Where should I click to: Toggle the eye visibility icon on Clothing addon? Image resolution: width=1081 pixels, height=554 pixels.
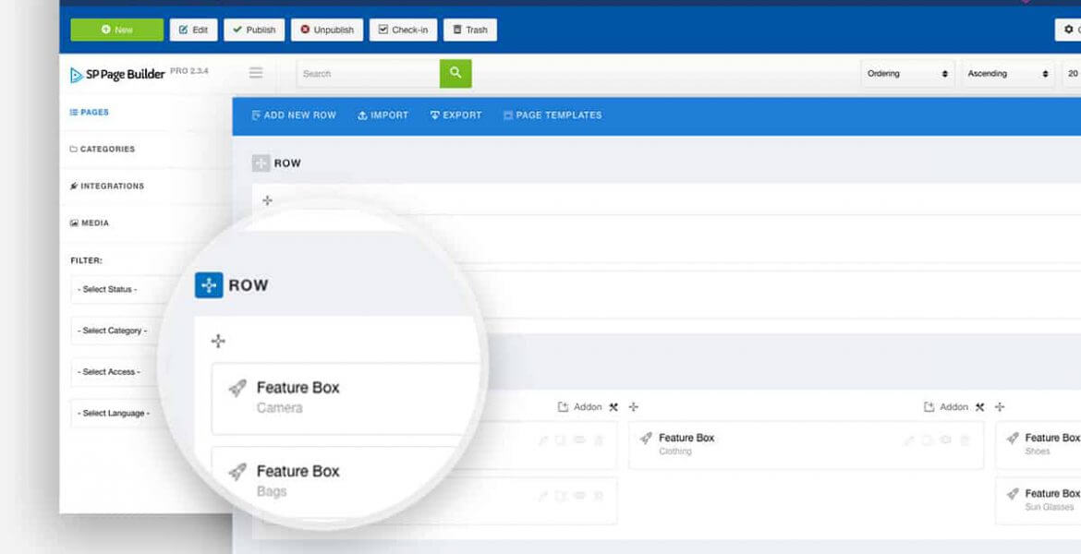point(945,440)
